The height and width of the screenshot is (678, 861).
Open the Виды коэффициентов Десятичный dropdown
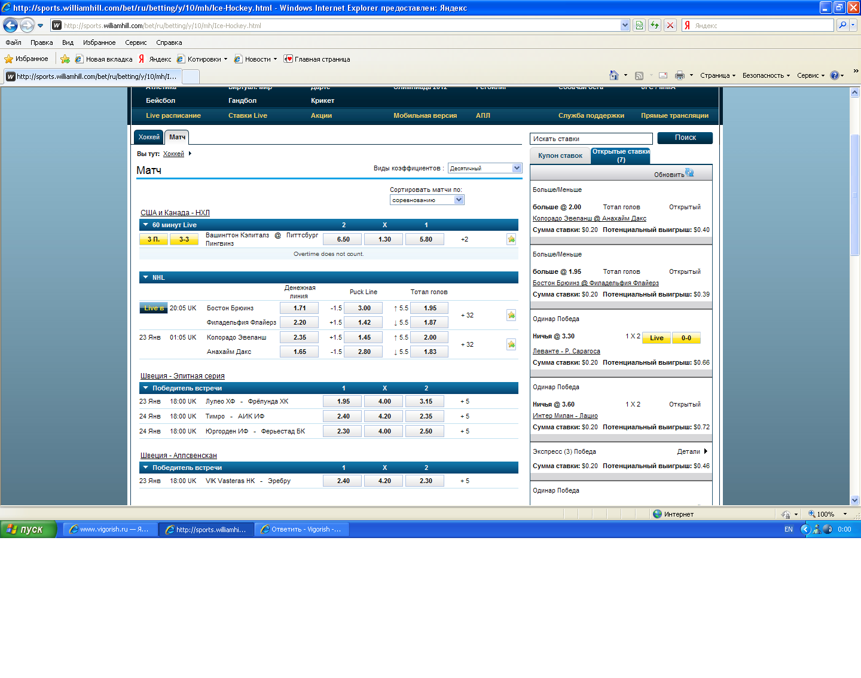coord(485,168)
